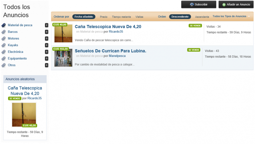Sort the ads by Precio
The image size is (255, 144).
[104, 17]
